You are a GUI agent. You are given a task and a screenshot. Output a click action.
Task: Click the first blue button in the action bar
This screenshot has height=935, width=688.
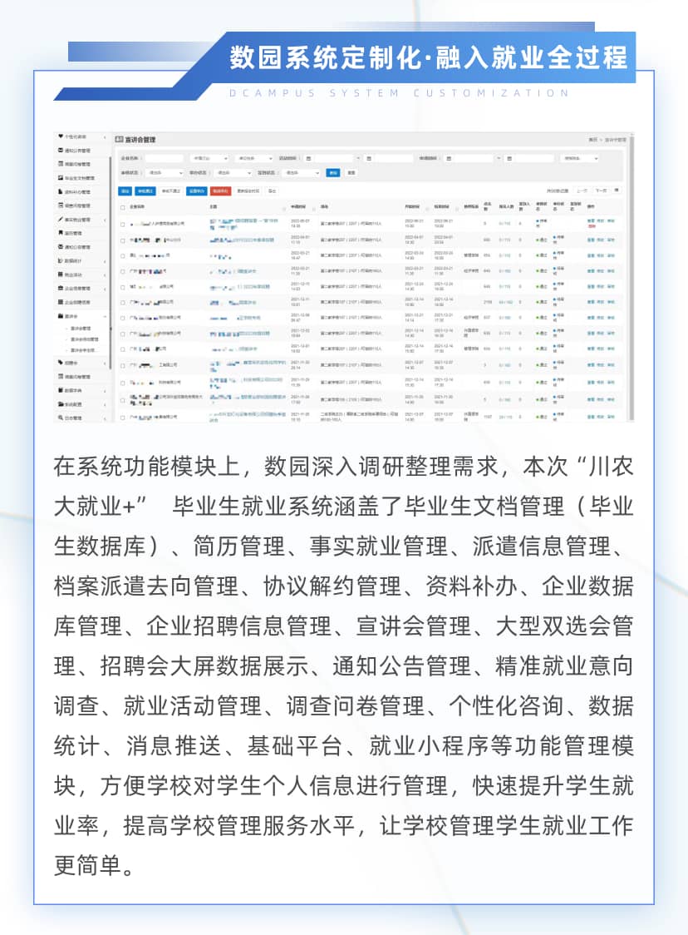(x=125, y=190)
